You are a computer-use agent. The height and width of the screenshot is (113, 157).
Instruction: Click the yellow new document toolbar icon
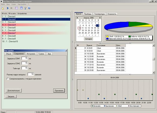click(3, 8)
